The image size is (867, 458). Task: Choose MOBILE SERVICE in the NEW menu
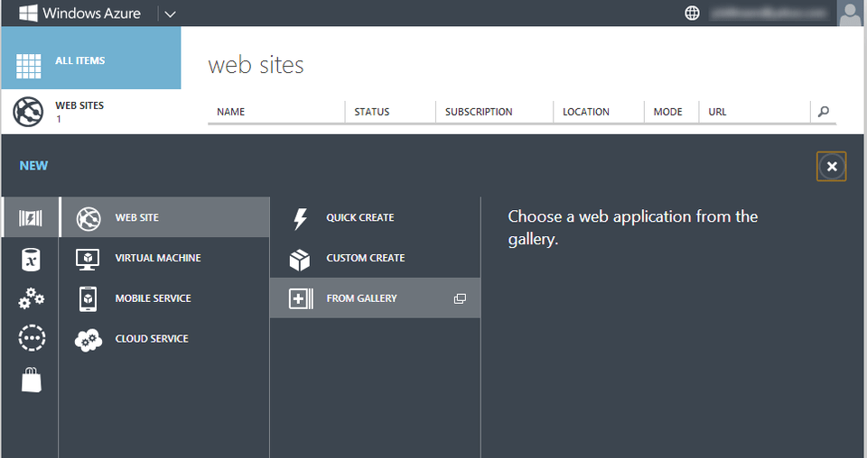tap(164, 298)
